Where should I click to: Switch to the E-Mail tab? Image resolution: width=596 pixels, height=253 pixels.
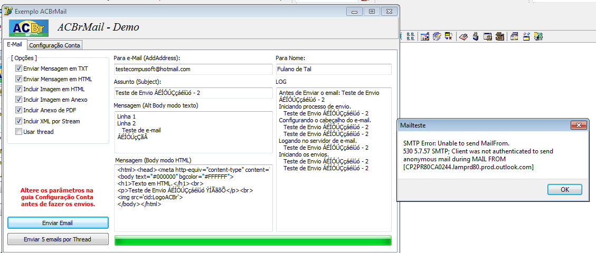(15, 44)
